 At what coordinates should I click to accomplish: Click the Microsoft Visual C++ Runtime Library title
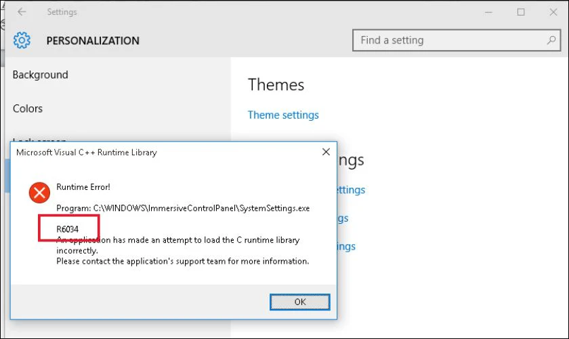tap(87, 153)
